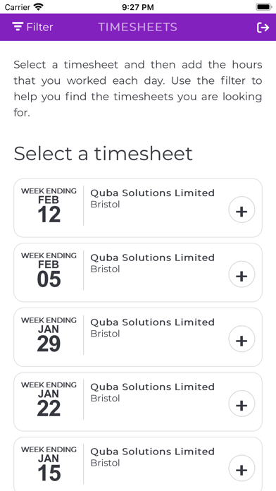Tap the Feb 12 date block
The width and height of the screenshot is (276, 491).
(x=49, y=205)
